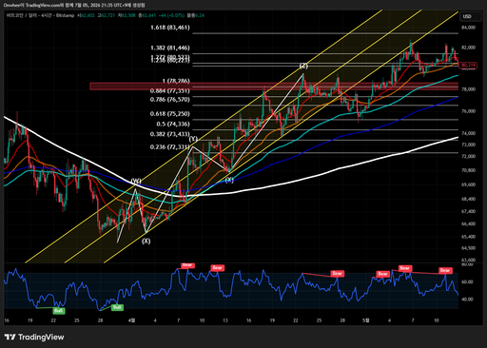487x348 pixels.
Task: Click the 74,000 price axis label
Action: point(468,133)
